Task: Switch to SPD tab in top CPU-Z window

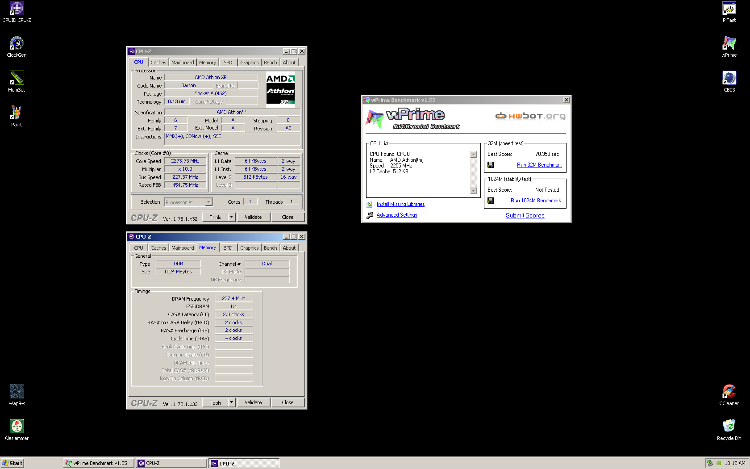Action: coord(228,63)
